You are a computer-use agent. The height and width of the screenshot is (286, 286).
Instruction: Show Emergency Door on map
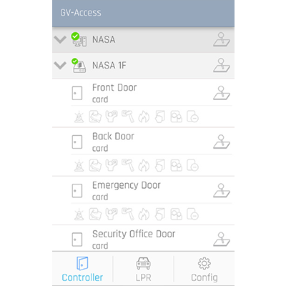pyautogui.click(x=222, y=191)
